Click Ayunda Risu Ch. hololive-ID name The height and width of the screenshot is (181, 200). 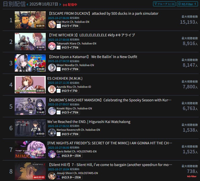(74, 87)
